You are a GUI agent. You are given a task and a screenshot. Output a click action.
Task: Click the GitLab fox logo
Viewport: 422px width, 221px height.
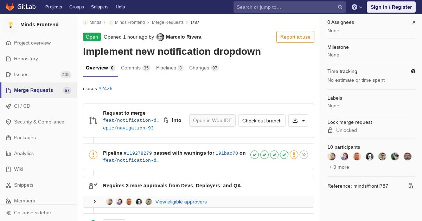pyautogui.click(x=10, y=7)
